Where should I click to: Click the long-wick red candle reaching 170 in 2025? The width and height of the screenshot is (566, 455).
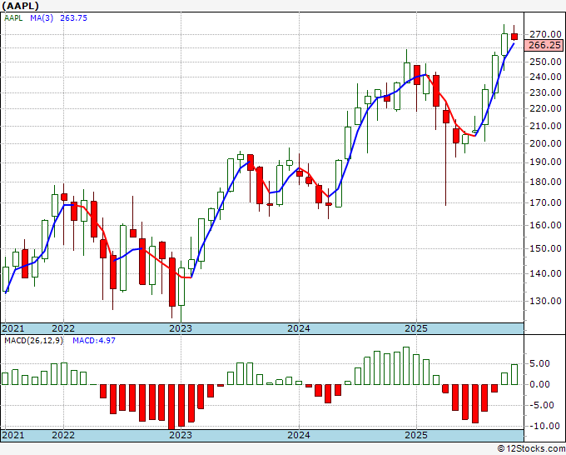pos(446,117)
